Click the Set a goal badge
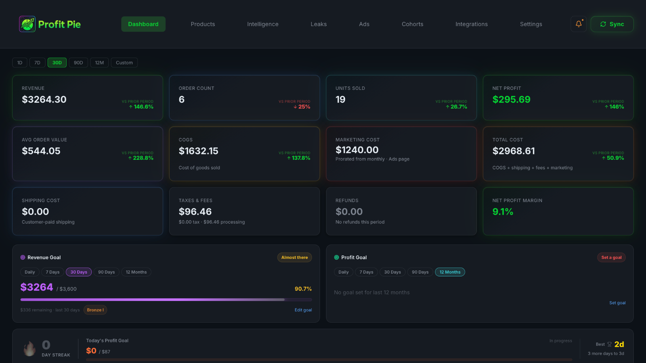The height and width of the screenshot is (363, 646). 611,257
